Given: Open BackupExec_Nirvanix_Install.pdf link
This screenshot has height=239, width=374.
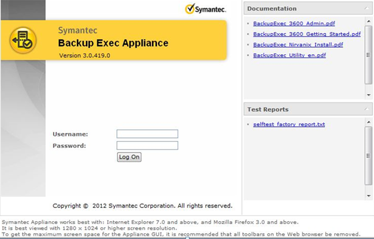Looking at the screenshot, I should pyautogui.click(x=298, y=45).
